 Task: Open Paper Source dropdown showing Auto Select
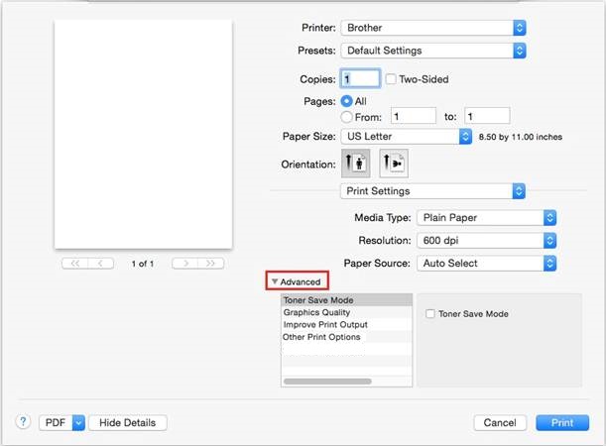click(487, 264)
